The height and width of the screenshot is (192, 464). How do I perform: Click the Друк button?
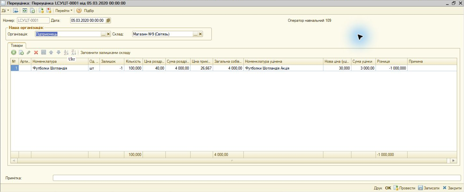click(x=378, y=188)
